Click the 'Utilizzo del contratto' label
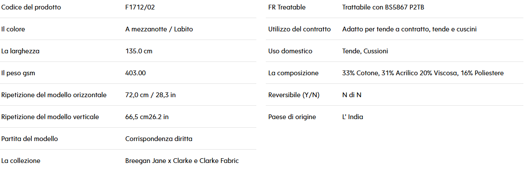The width and height of the screenshot is (529, 175). point(300,29)
